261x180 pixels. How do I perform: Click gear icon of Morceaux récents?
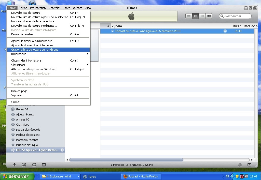point(13,140)
